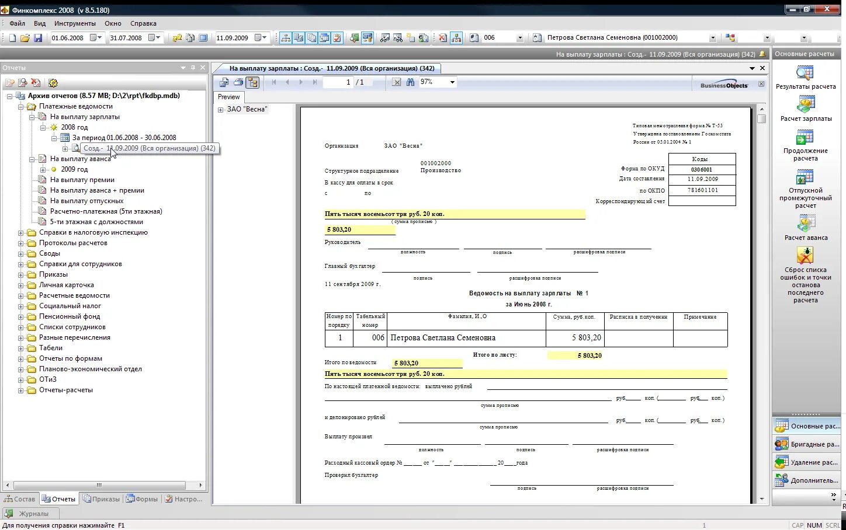The height and width of the screenshot is (530, 846).
Task: Click the table number list icon before 006
Action: click(474, 38)
